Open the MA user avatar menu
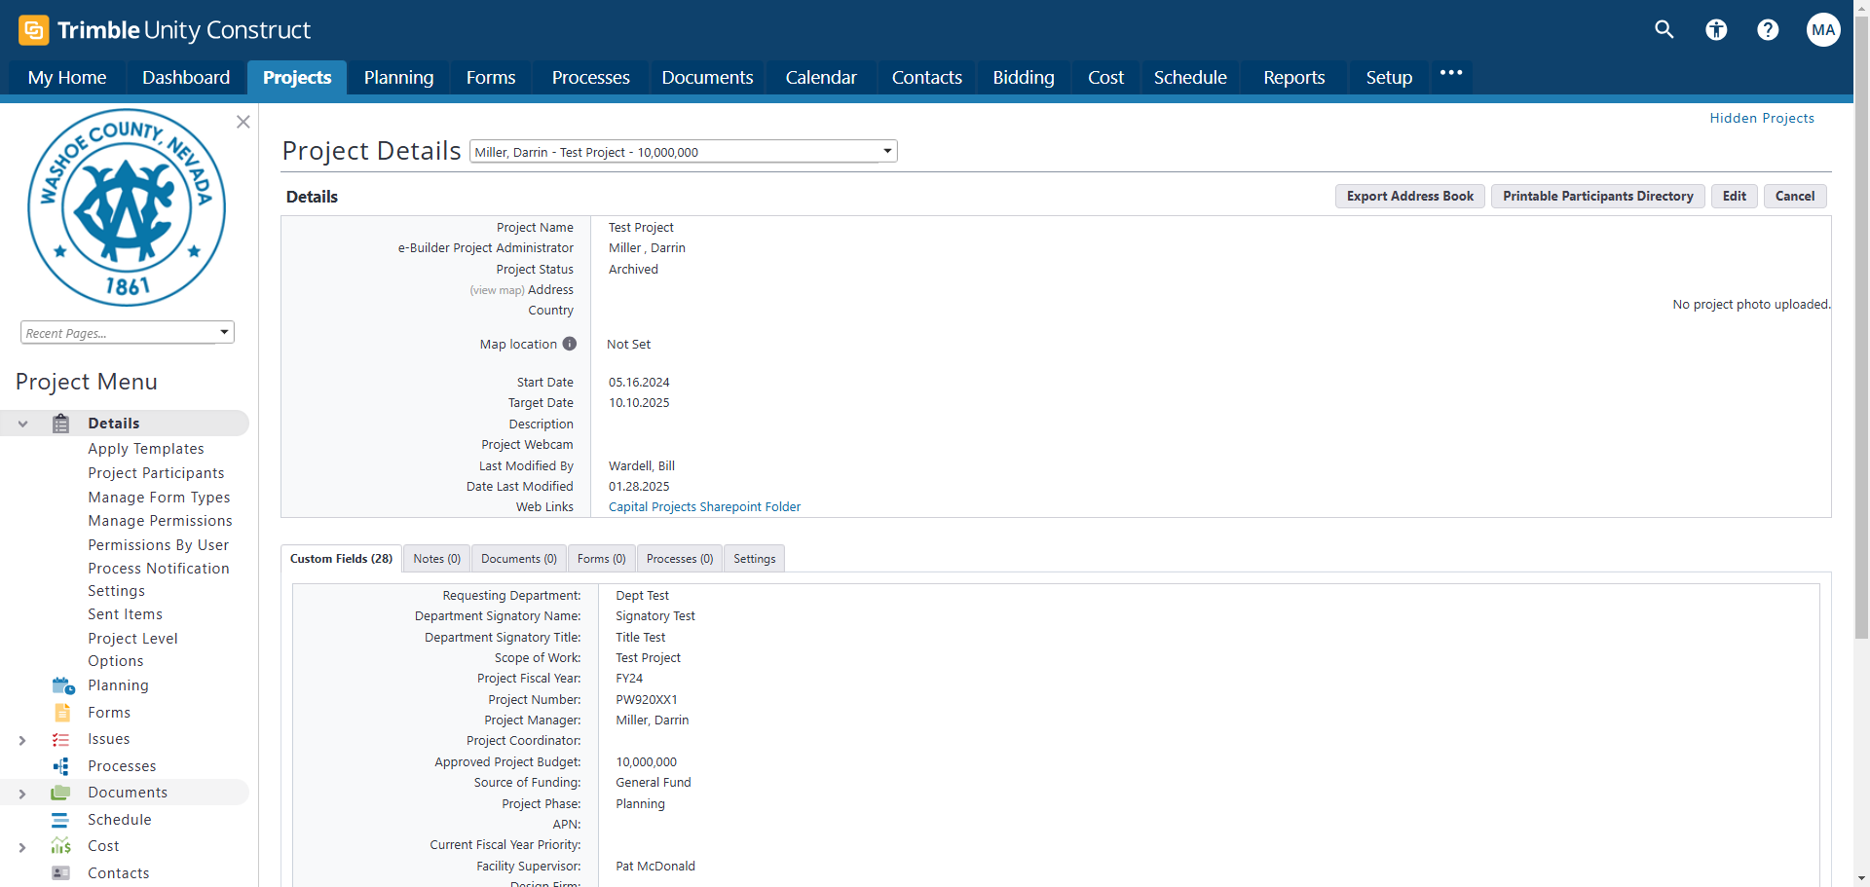 coord(1823,30)
